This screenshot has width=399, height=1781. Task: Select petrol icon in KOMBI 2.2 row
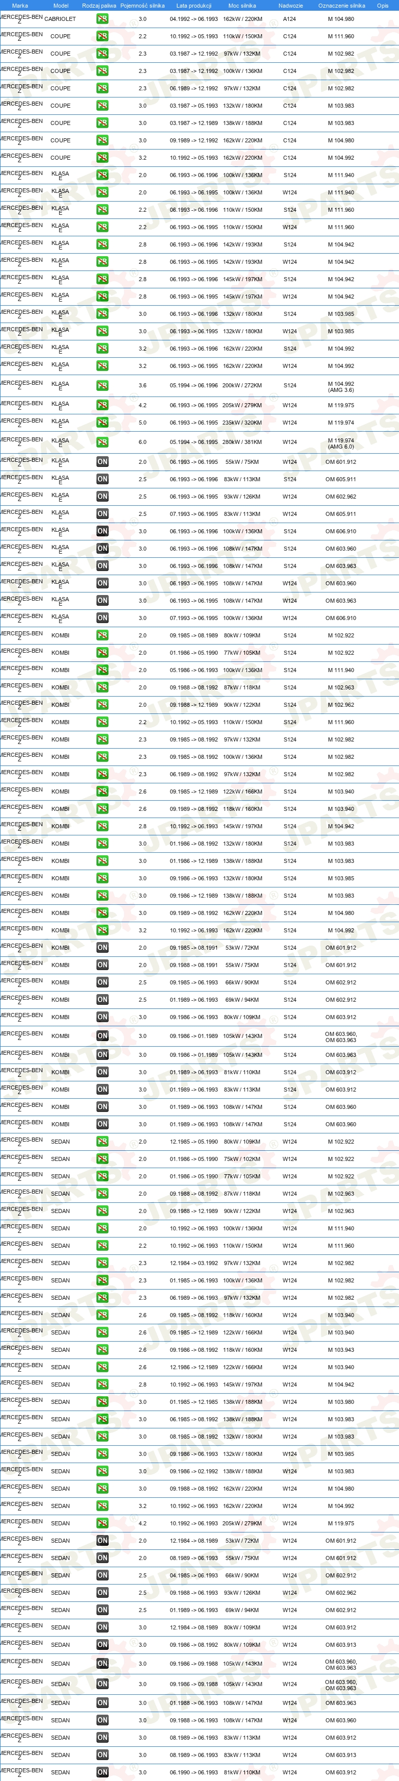[103, 723]
